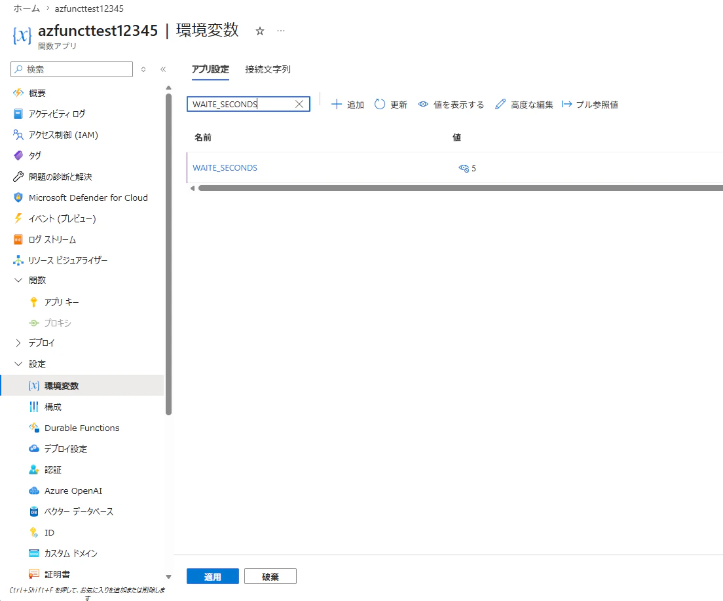Click sidebar scroll down arrow

(x=168, y=577)
